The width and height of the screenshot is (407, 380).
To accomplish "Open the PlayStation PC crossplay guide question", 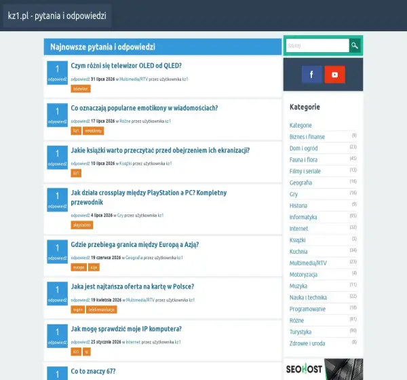I will [149, 197].
